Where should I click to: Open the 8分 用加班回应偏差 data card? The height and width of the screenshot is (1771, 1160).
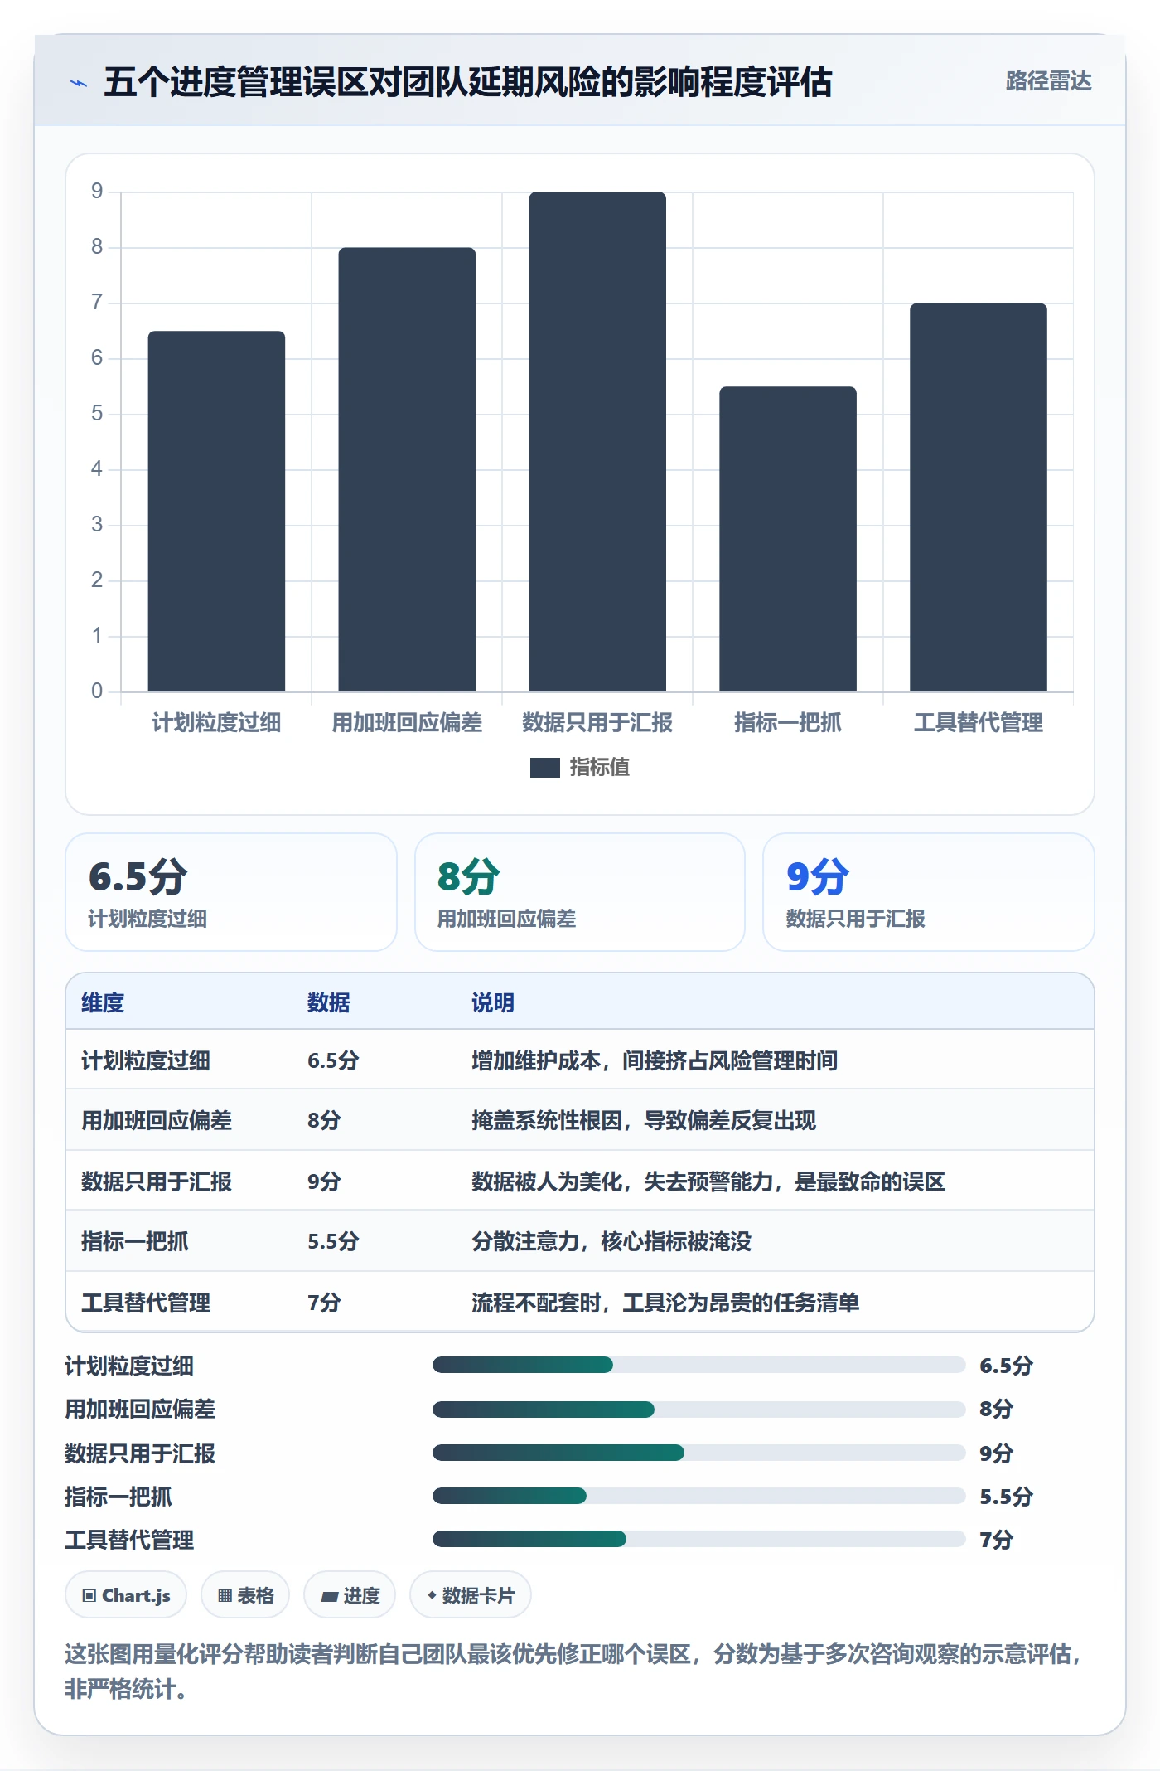point(580,892)
